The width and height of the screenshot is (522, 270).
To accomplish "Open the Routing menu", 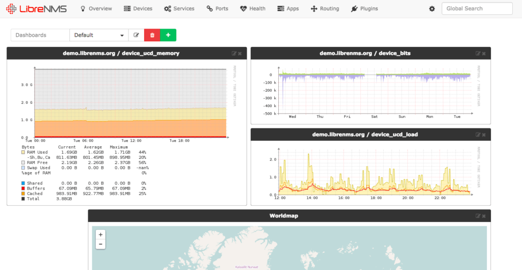I will click(325, 9).
